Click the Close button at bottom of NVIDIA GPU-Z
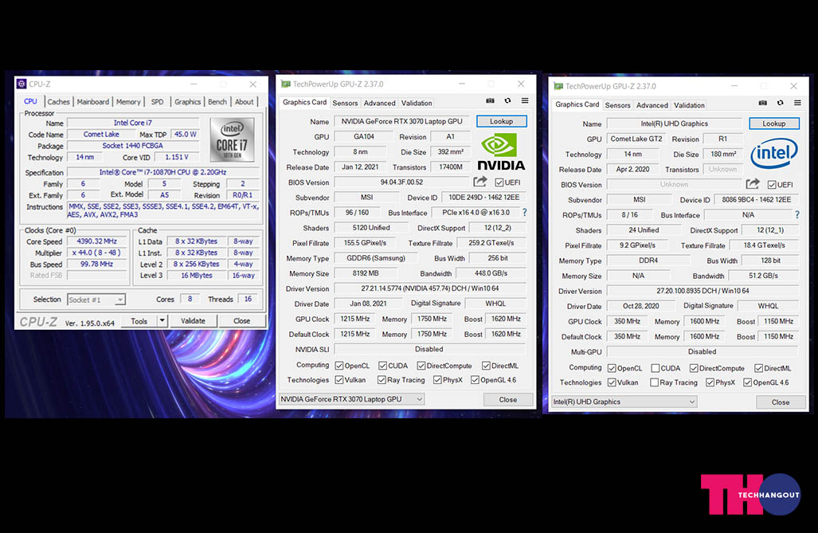The image size is (818, 533). coord(508,400)
